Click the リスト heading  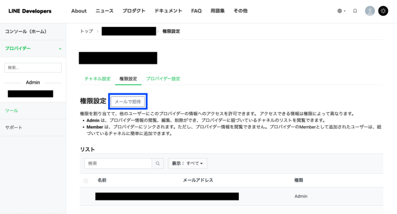pos(87,150)
